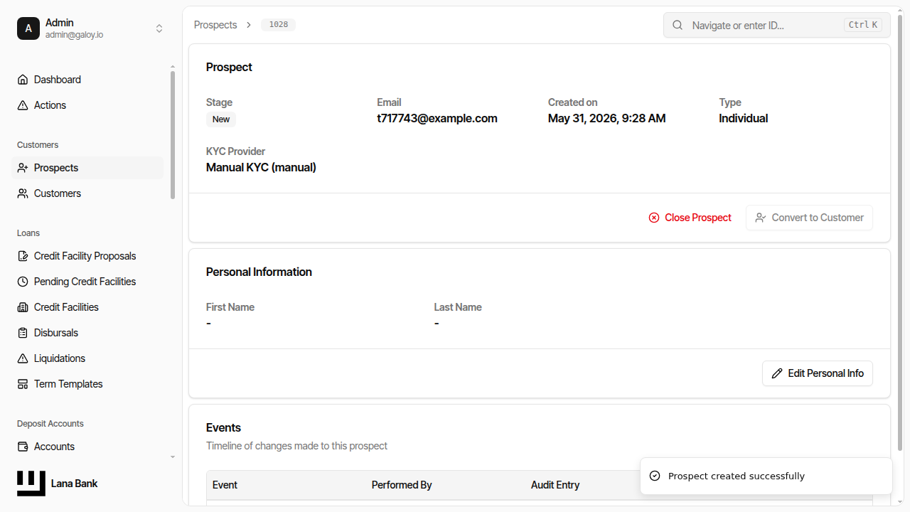
Task: Click the Credit Facility Proposals icon
Action: pyautogui.click(x=23, y=256)
